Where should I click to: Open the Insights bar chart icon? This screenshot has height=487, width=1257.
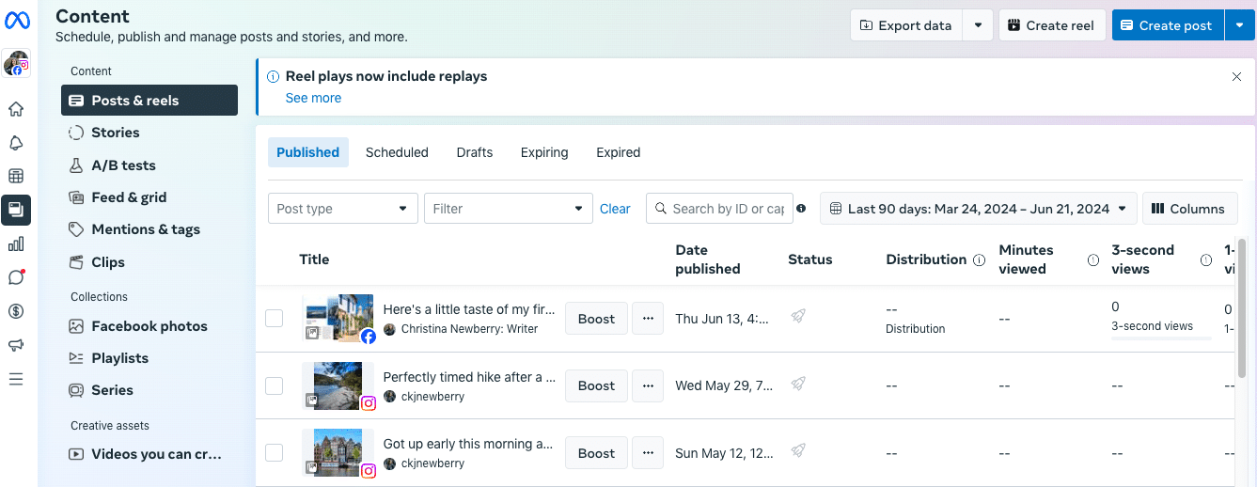[x=15, y=244]
